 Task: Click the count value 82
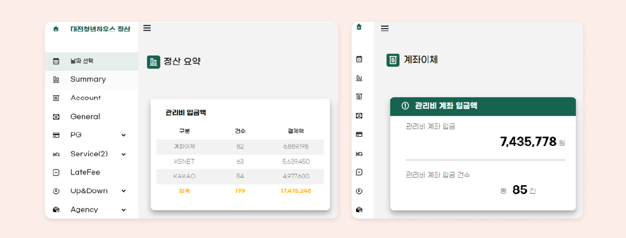[x=240, y=147]
